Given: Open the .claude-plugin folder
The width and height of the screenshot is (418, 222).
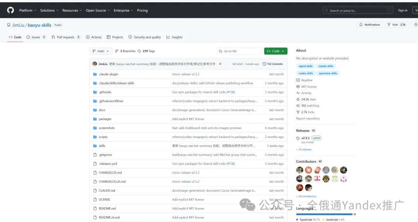Looking at the screenshot, I should pos(108,74).
